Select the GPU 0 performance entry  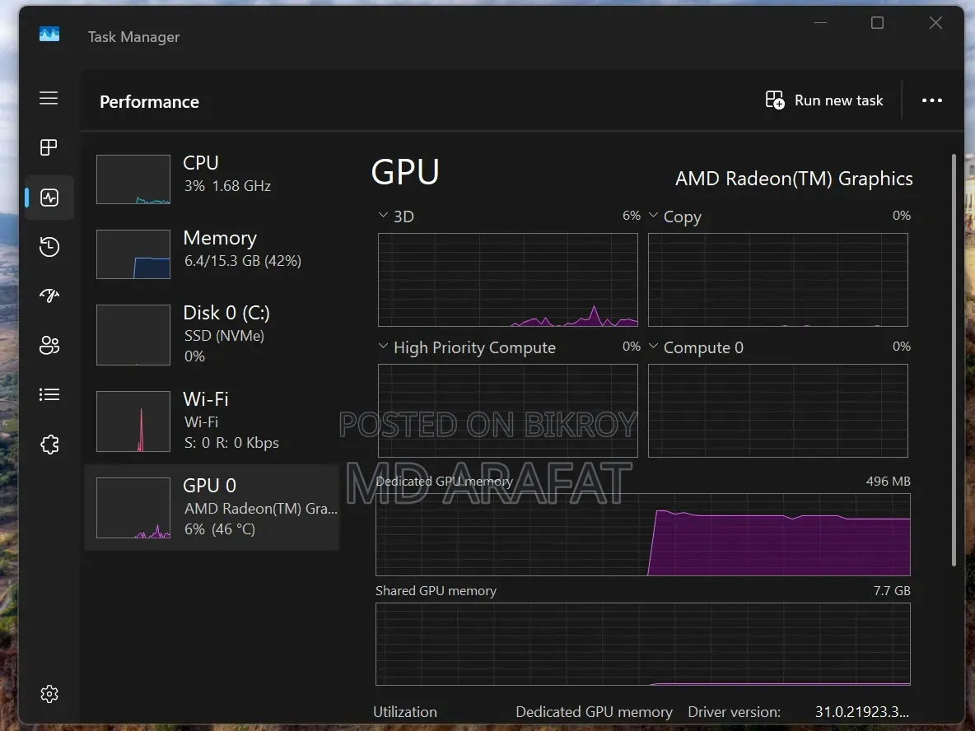[212, 507]
